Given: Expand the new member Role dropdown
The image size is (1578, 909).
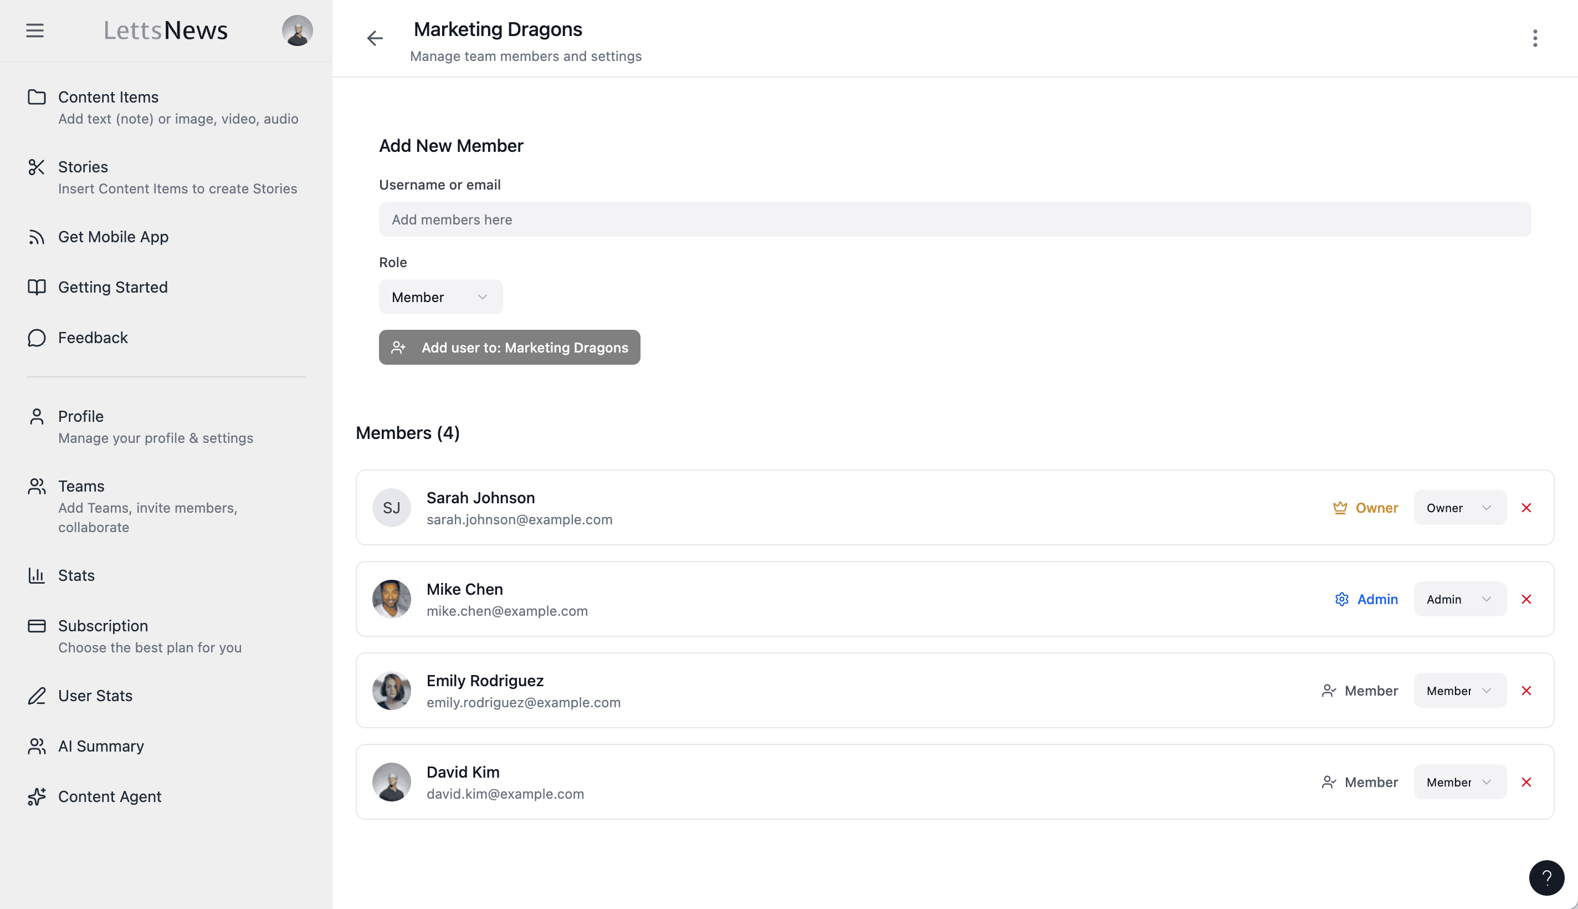Looking at the screenshot, I should (440, 297).
